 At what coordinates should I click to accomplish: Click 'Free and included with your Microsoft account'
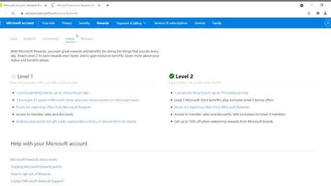point(44,83)
